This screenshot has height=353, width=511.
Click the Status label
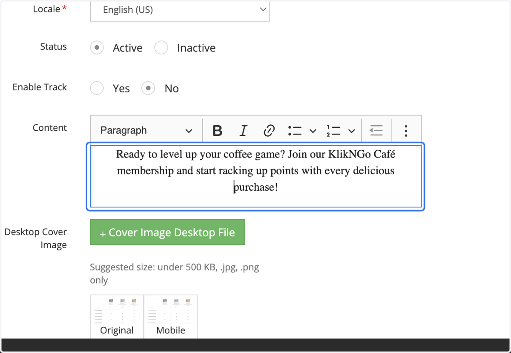(x=53, y=46)
